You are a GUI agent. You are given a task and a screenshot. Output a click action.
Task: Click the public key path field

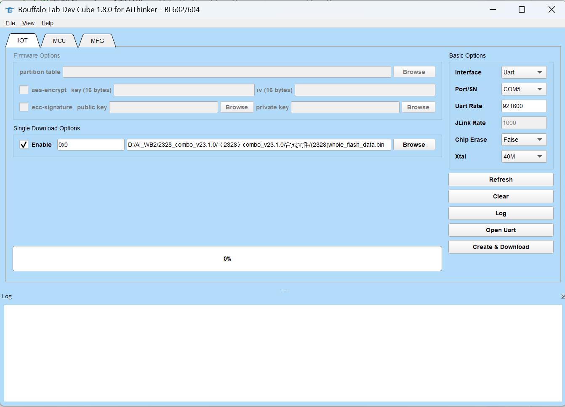click(164, 107)
